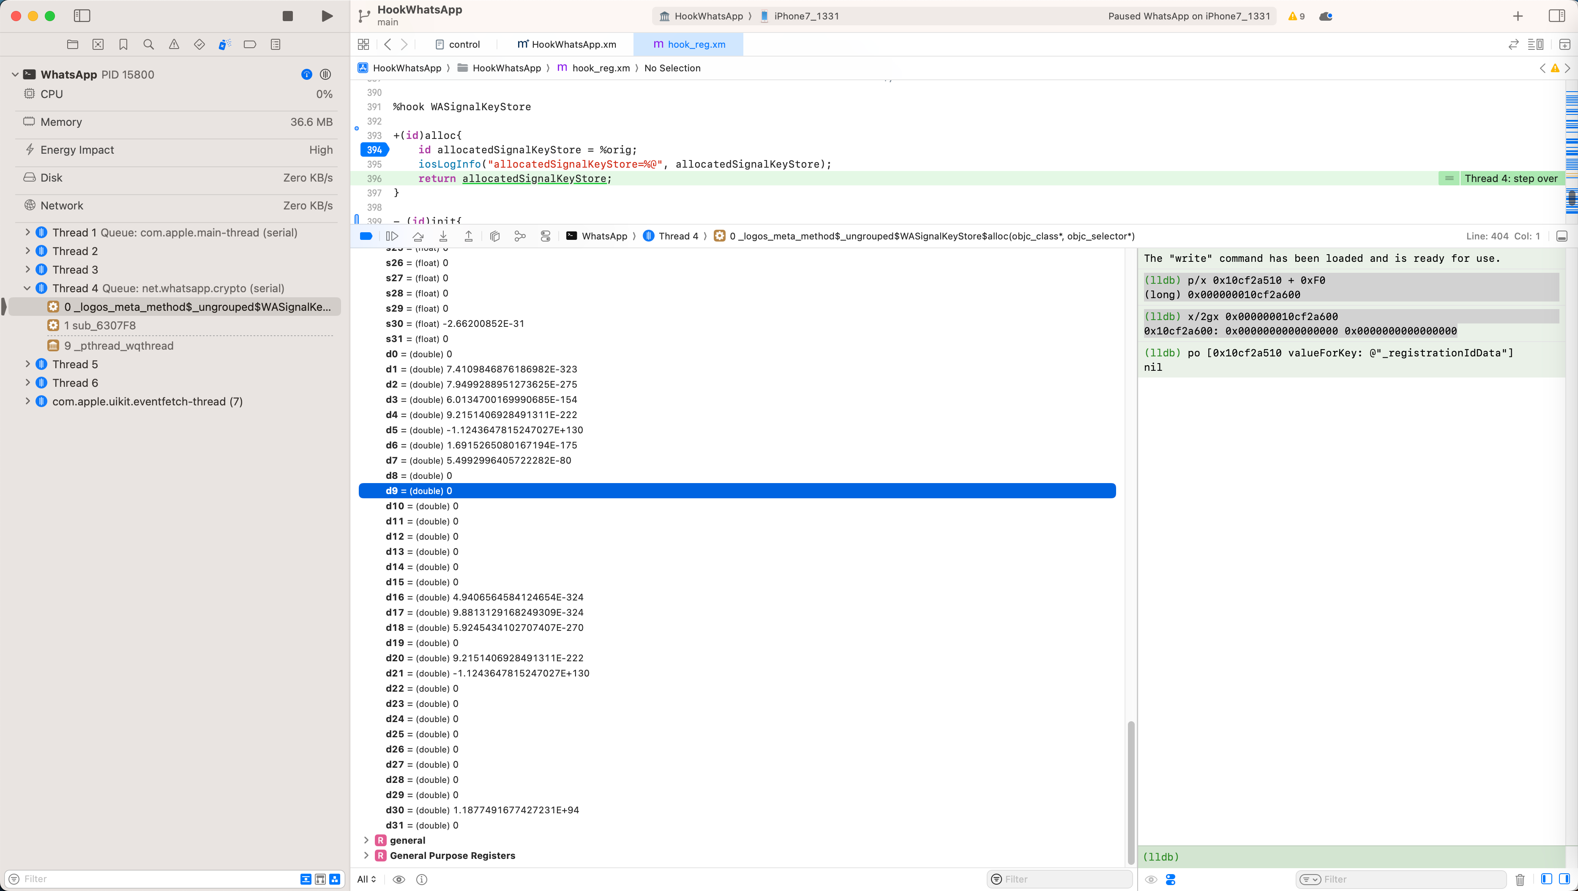Click the Step Out button
The image size is (1578, 891).
click(469, 236)
